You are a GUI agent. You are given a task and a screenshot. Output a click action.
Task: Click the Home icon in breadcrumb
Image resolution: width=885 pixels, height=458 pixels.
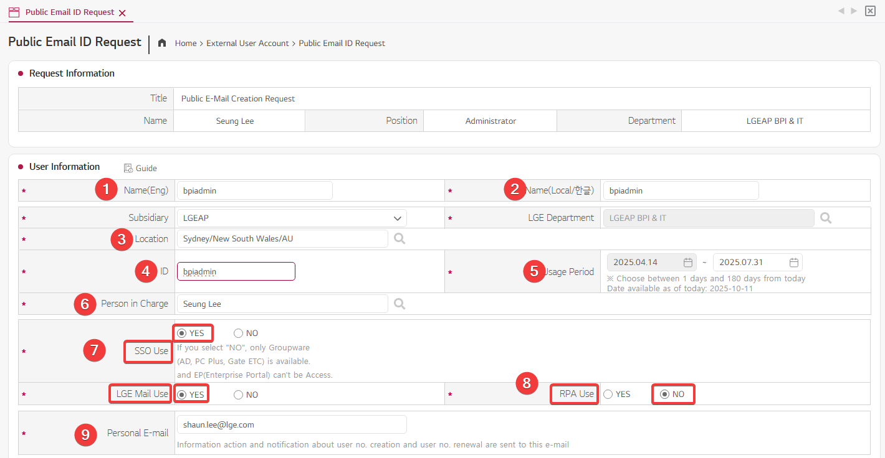(162, 43)
